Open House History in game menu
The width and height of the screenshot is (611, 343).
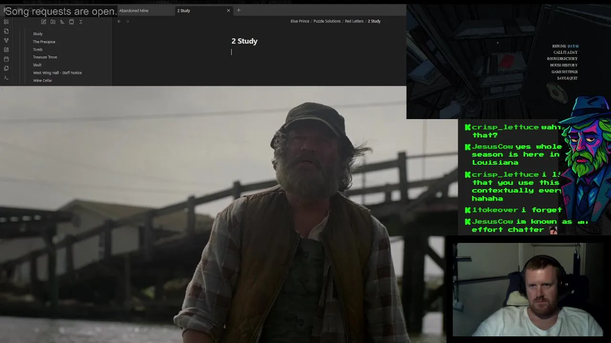coord(564,65)
